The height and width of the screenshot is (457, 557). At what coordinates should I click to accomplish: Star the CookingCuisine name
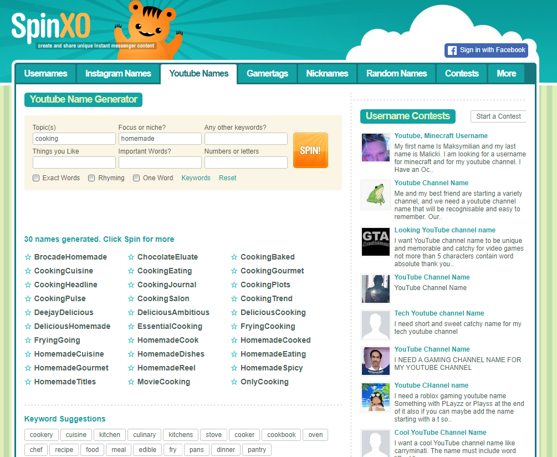pos(28,271)
